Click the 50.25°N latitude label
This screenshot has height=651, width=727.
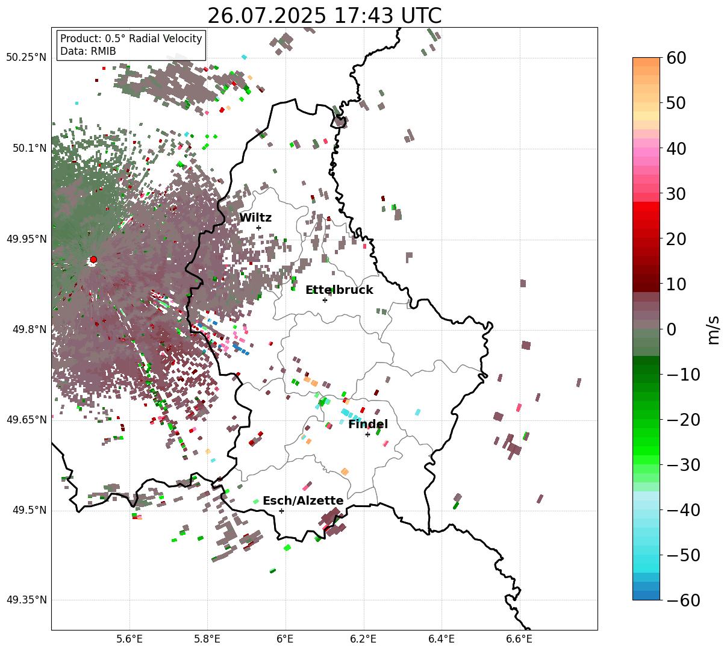coord(26,58)
